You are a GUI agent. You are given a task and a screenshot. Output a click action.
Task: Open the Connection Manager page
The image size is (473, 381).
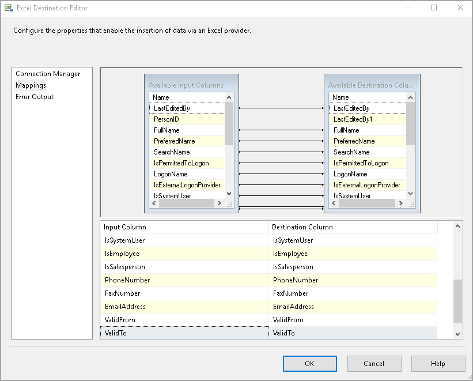(x=48, y=74)
